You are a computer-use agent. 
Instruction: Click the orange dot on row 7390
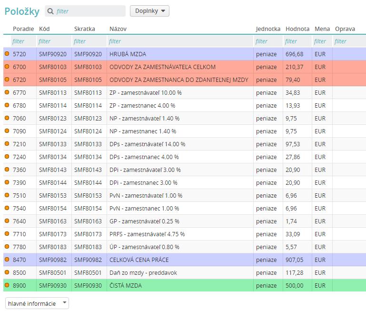[7, 182]
